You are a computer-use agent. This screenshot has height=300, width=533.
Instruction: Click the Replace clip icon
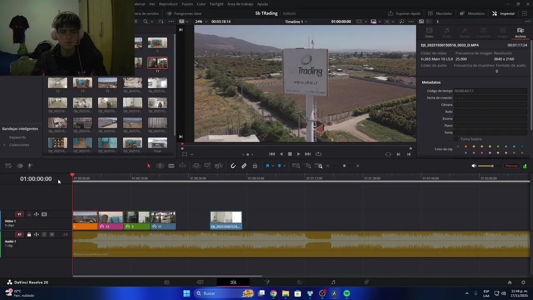219,166
